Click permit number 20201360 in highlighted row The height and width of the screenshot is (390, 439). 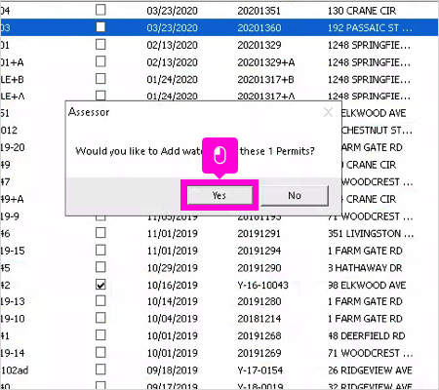pyautogui.click(x=259, y=27)
